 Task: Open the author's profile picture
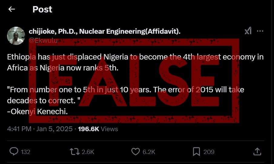[16, 36]
